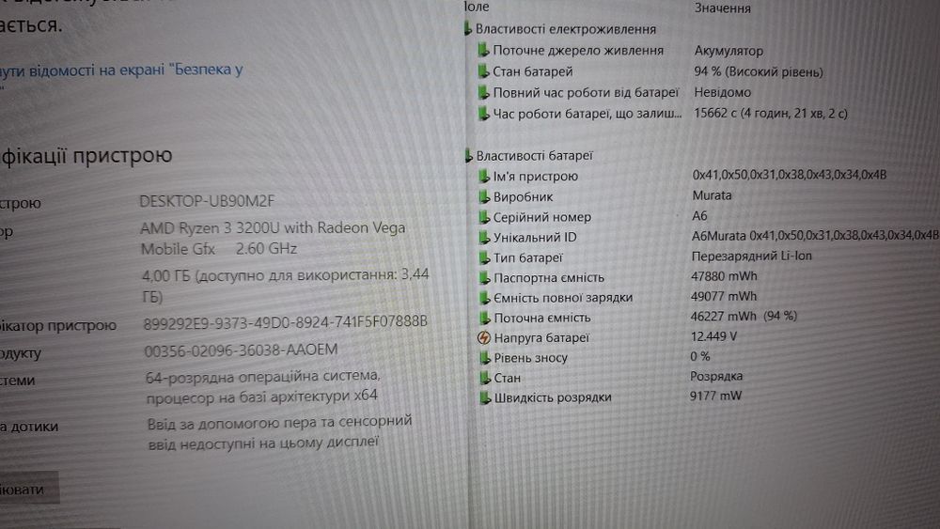
Task: Click the icon next to 'Серійний номер'
Action: click(484, 217)
